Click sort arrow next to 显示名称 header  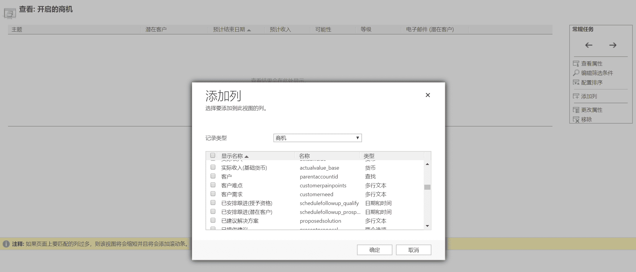point(247,156)
